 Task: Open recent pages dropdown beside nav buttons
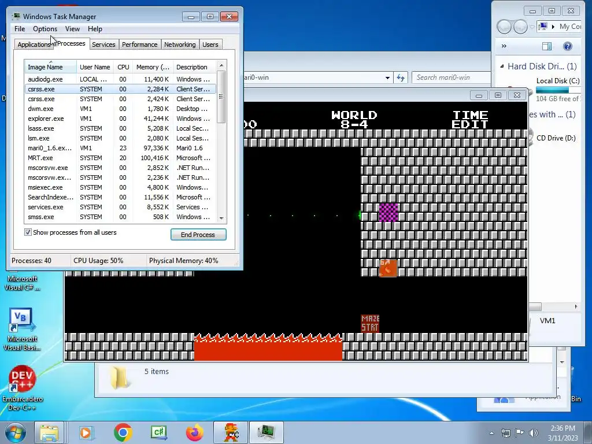[532, 27]
